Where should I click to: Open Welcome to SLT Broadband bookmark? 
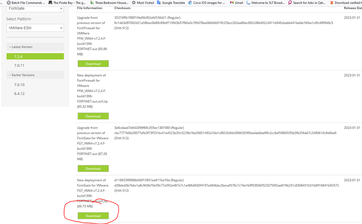[265, 3]
